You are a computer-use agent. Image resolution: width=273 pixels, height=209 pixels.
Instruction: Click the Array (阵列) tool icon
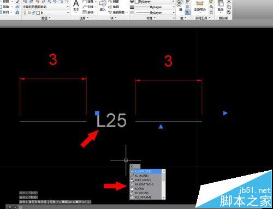click(x=1, y=12)
